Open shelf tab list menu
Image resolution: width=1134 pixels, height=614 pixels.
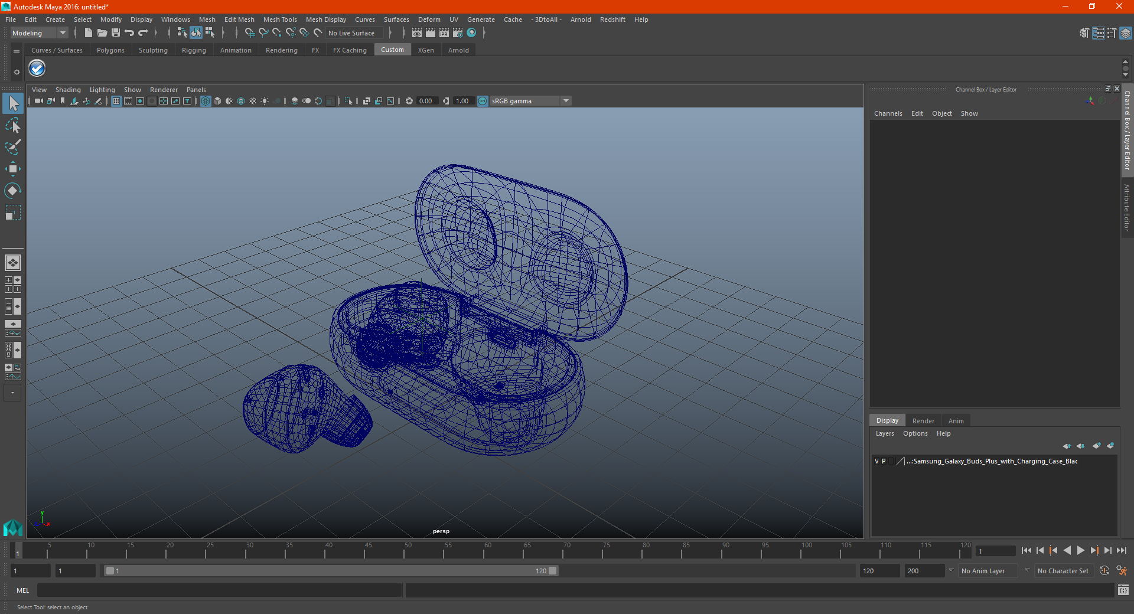point(17,51)
